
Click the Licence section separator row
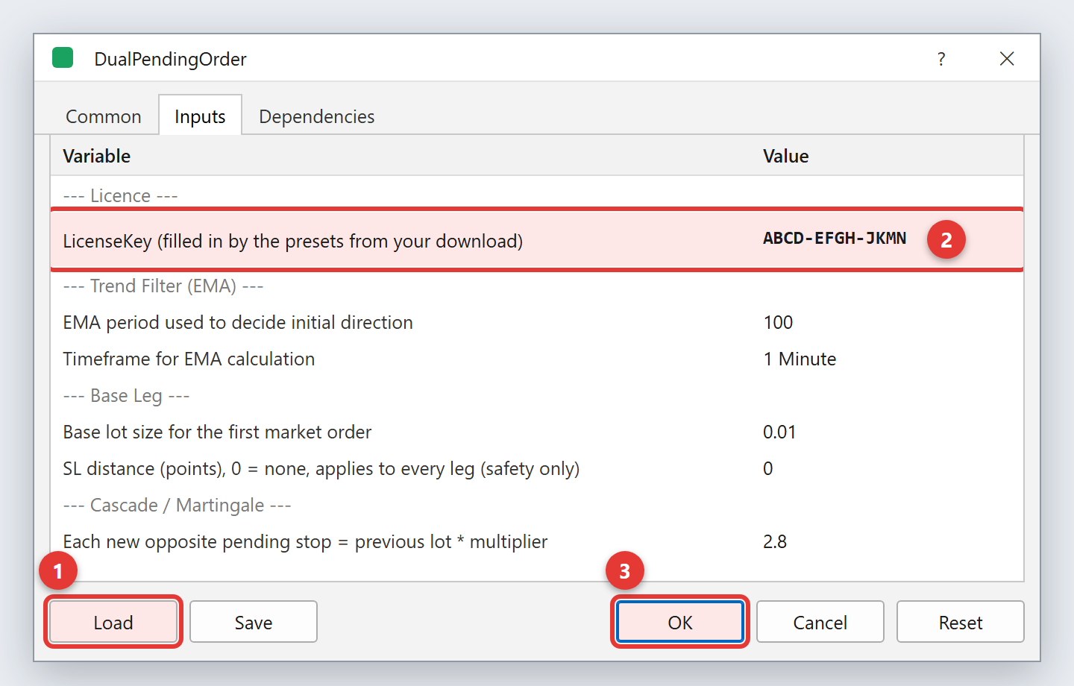click(x=120, y=195)
